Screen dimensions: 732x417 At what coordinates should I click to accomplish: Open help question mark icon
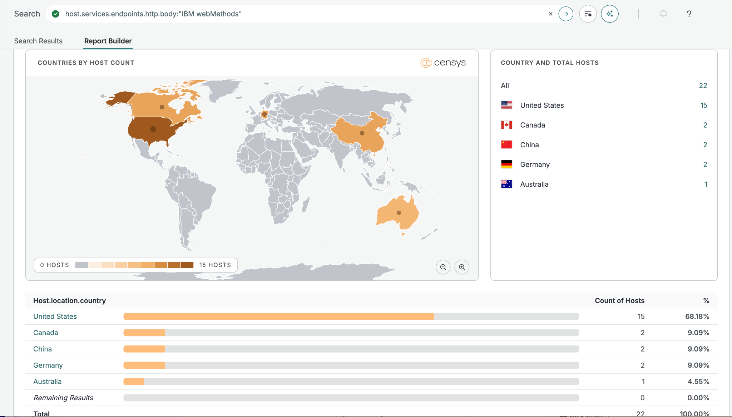click(689, 14)
